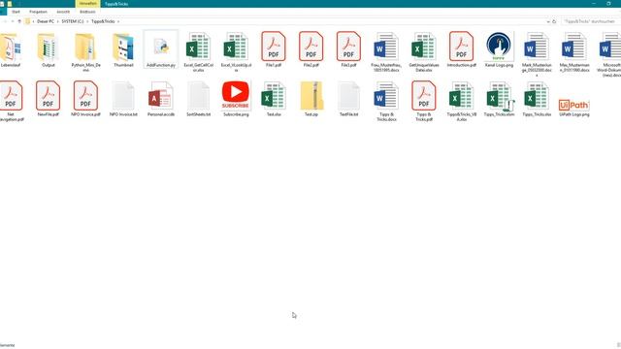The width and height of the screenshot is (621, 349).
Task: Open the Freigeben ribbon tab
Action: pos(38,12)
